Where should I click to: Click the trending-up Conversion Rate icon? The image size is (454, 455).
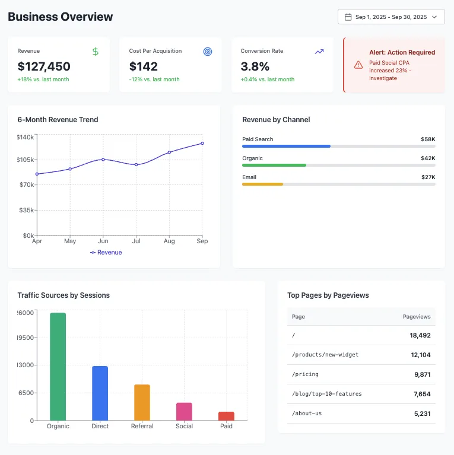pyautogui.click(x=319, y=52)
